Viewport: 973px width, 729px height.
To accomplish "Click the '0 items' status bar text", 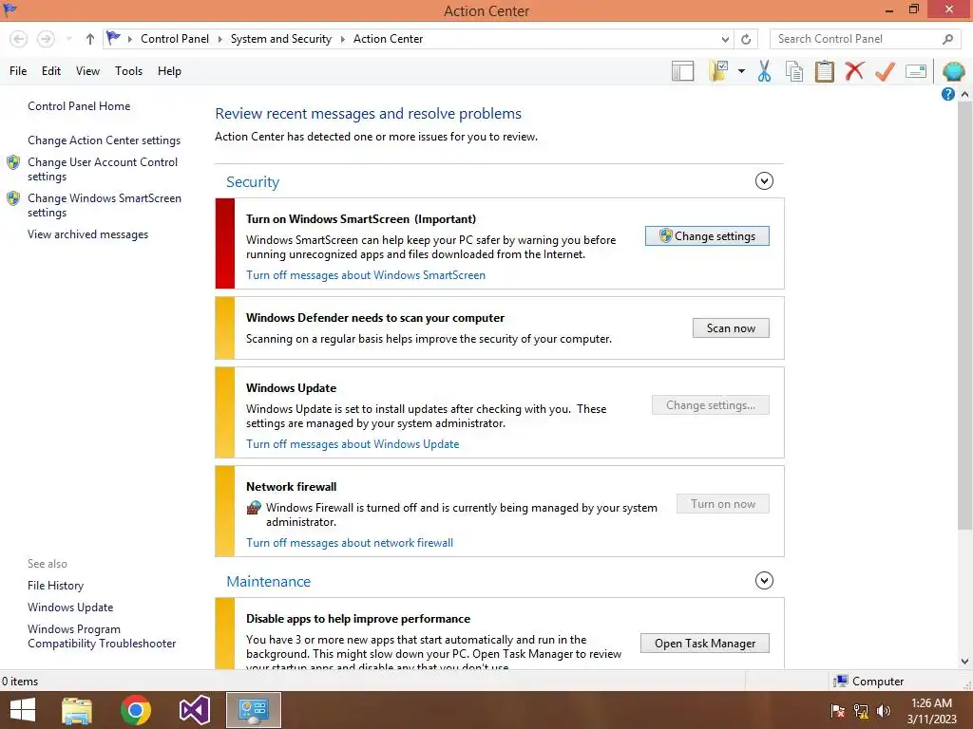I will coord(20,682).
